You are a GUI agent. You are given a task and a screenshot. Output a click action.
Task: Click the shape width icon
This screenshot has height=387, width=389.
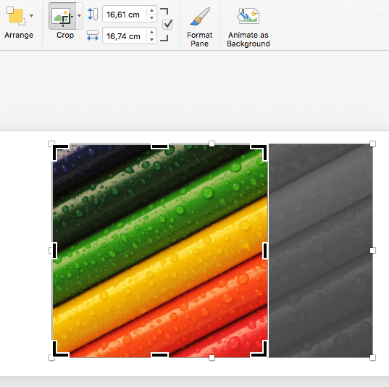93,36
